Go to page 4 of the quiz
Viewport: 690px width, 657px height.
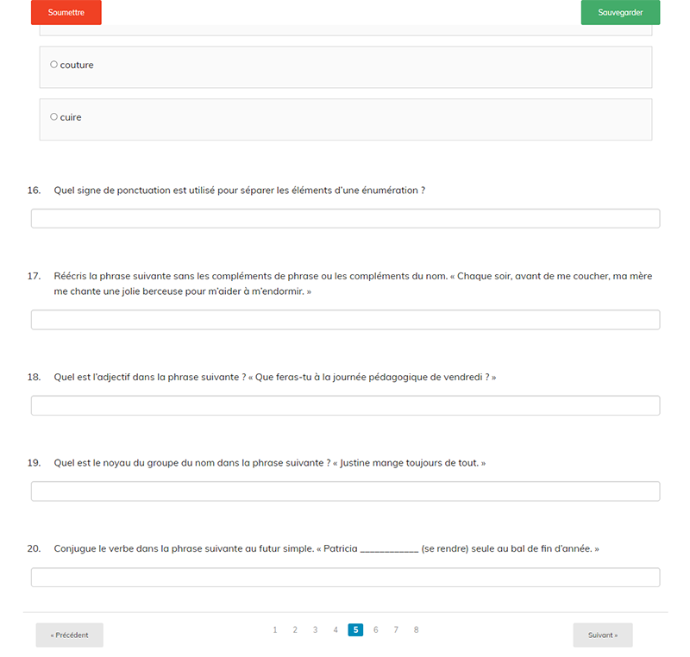click(336, 630)
